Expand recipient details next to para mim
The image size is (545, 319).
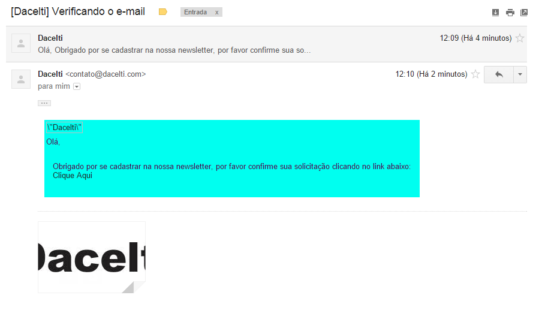tap(77, 86)
